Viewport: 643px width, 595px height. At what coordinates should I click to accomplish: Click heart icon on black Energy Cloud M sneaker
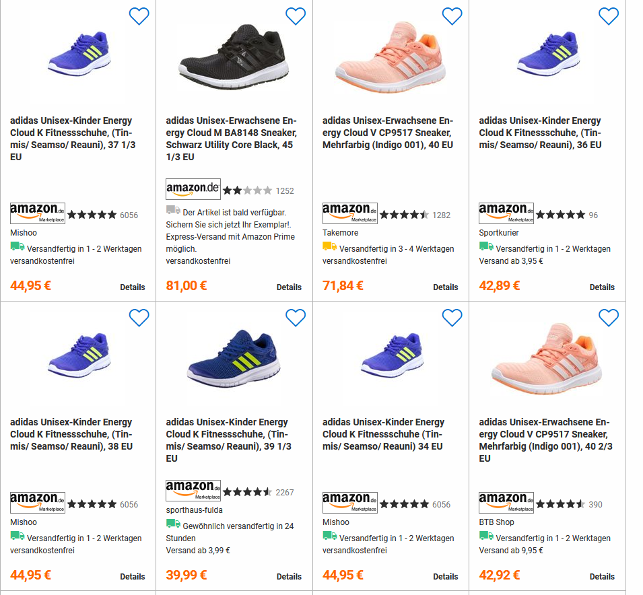click(296, 16)
